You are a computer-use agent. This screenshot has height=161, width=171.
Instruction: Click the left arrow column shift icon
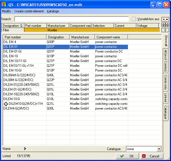pyautogui.click(x=163, y=25)
